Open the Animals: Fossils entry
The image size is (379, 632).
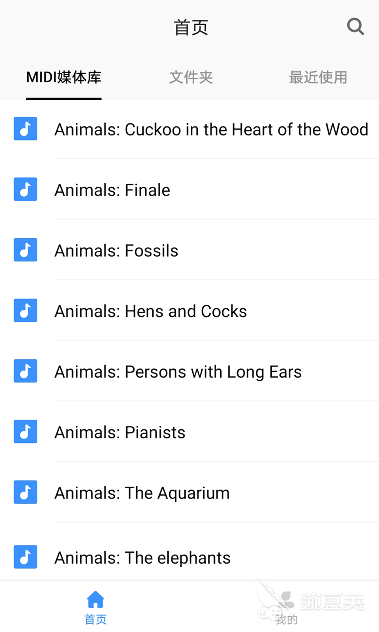coord(116,251)
